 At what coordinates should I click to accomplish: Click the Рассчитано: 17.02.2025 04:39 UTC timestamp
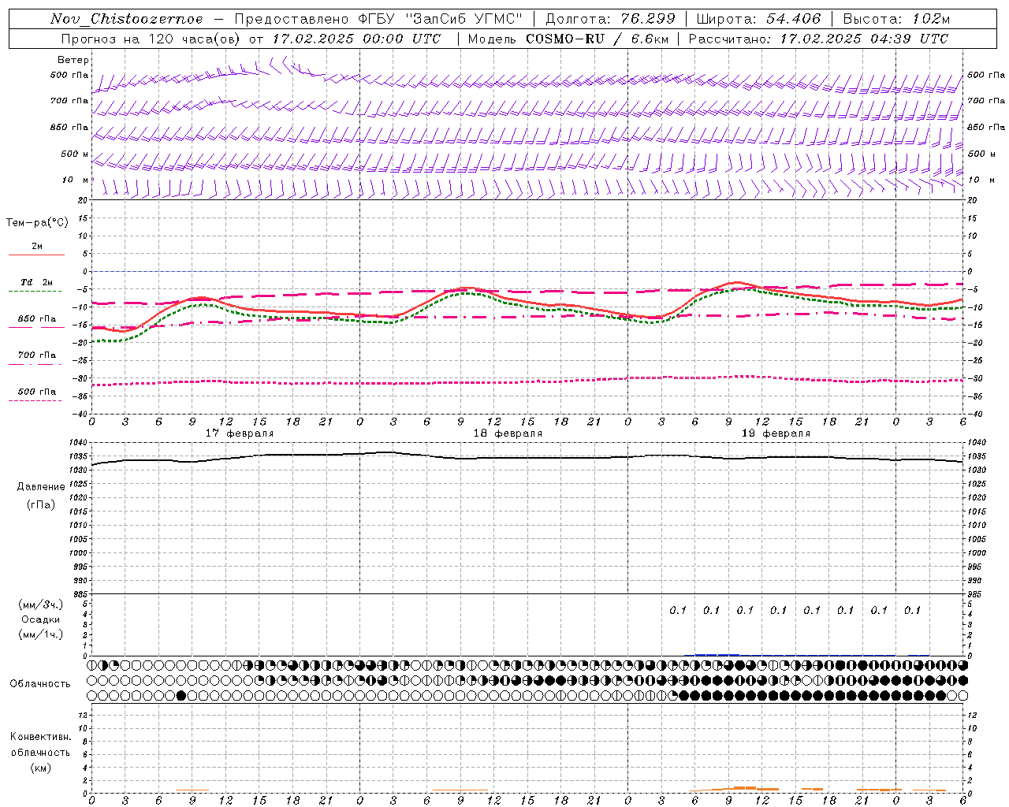click(818, 39)
